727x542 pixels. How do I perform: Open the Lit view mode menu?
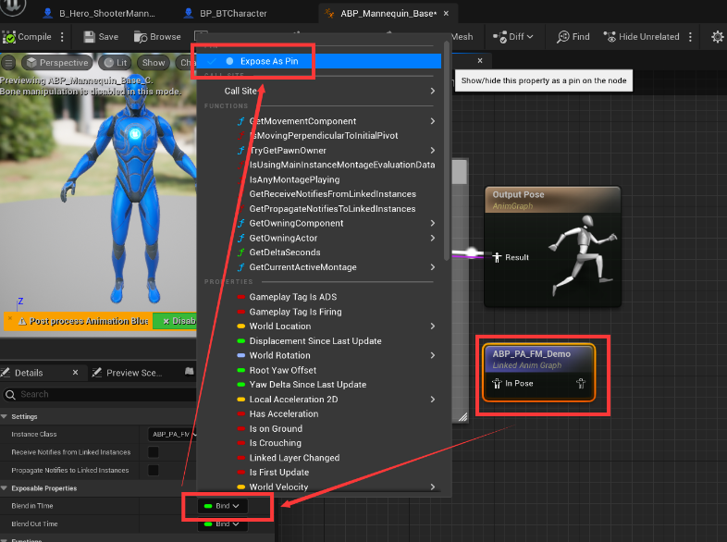point(115,63)
